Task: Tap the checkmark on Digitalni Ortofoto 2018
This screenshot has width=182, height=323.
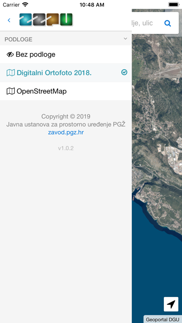Action: pyautogui.click(x=124, y=72)
